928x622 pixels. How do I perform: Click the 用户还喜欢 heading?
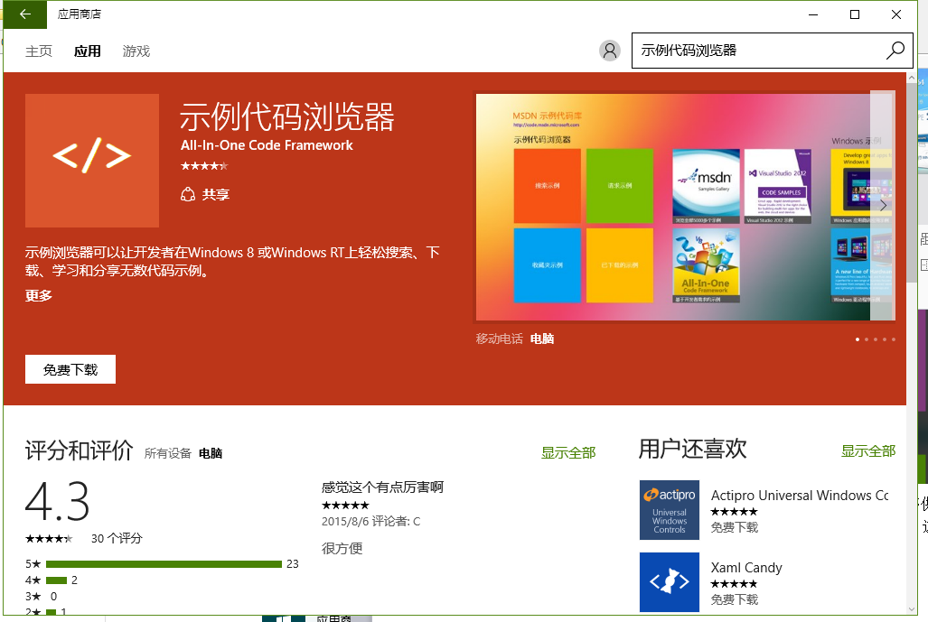[692, 449]
